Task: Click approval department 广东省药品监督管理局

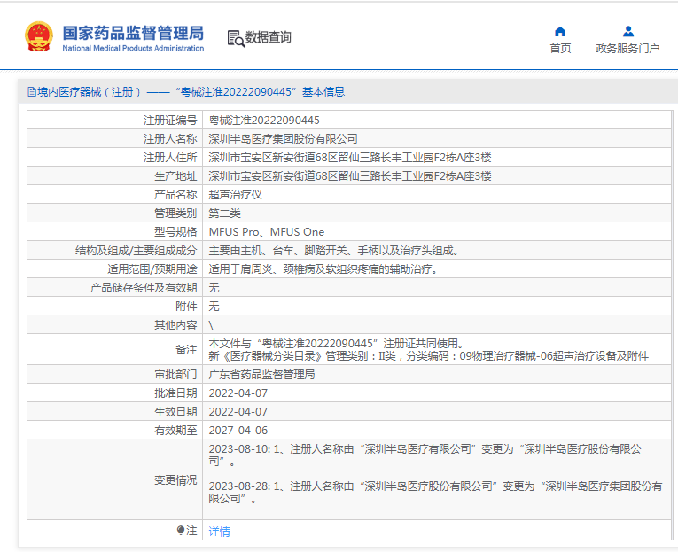Action: tap(261, 374)
